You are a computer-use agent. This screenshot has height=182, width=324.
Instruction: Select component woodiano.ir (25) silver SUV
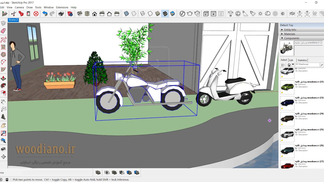tap(287, 135)
